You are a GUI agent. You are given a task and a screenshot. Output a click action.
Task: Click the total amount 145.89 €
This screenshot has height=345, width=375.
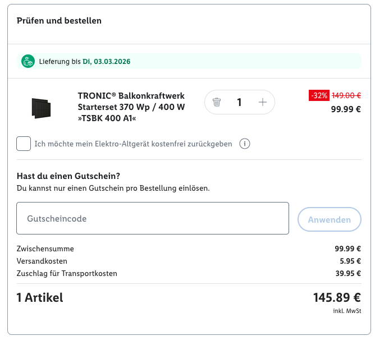336,297
